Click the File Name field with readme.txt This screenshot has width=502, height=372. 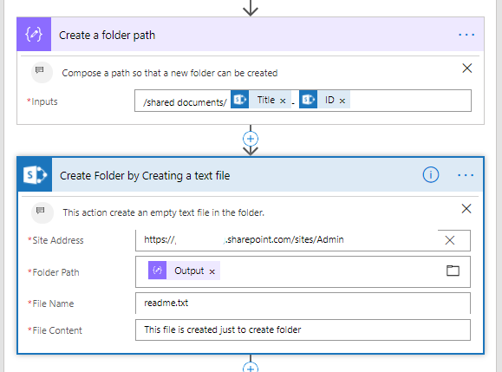303,303
